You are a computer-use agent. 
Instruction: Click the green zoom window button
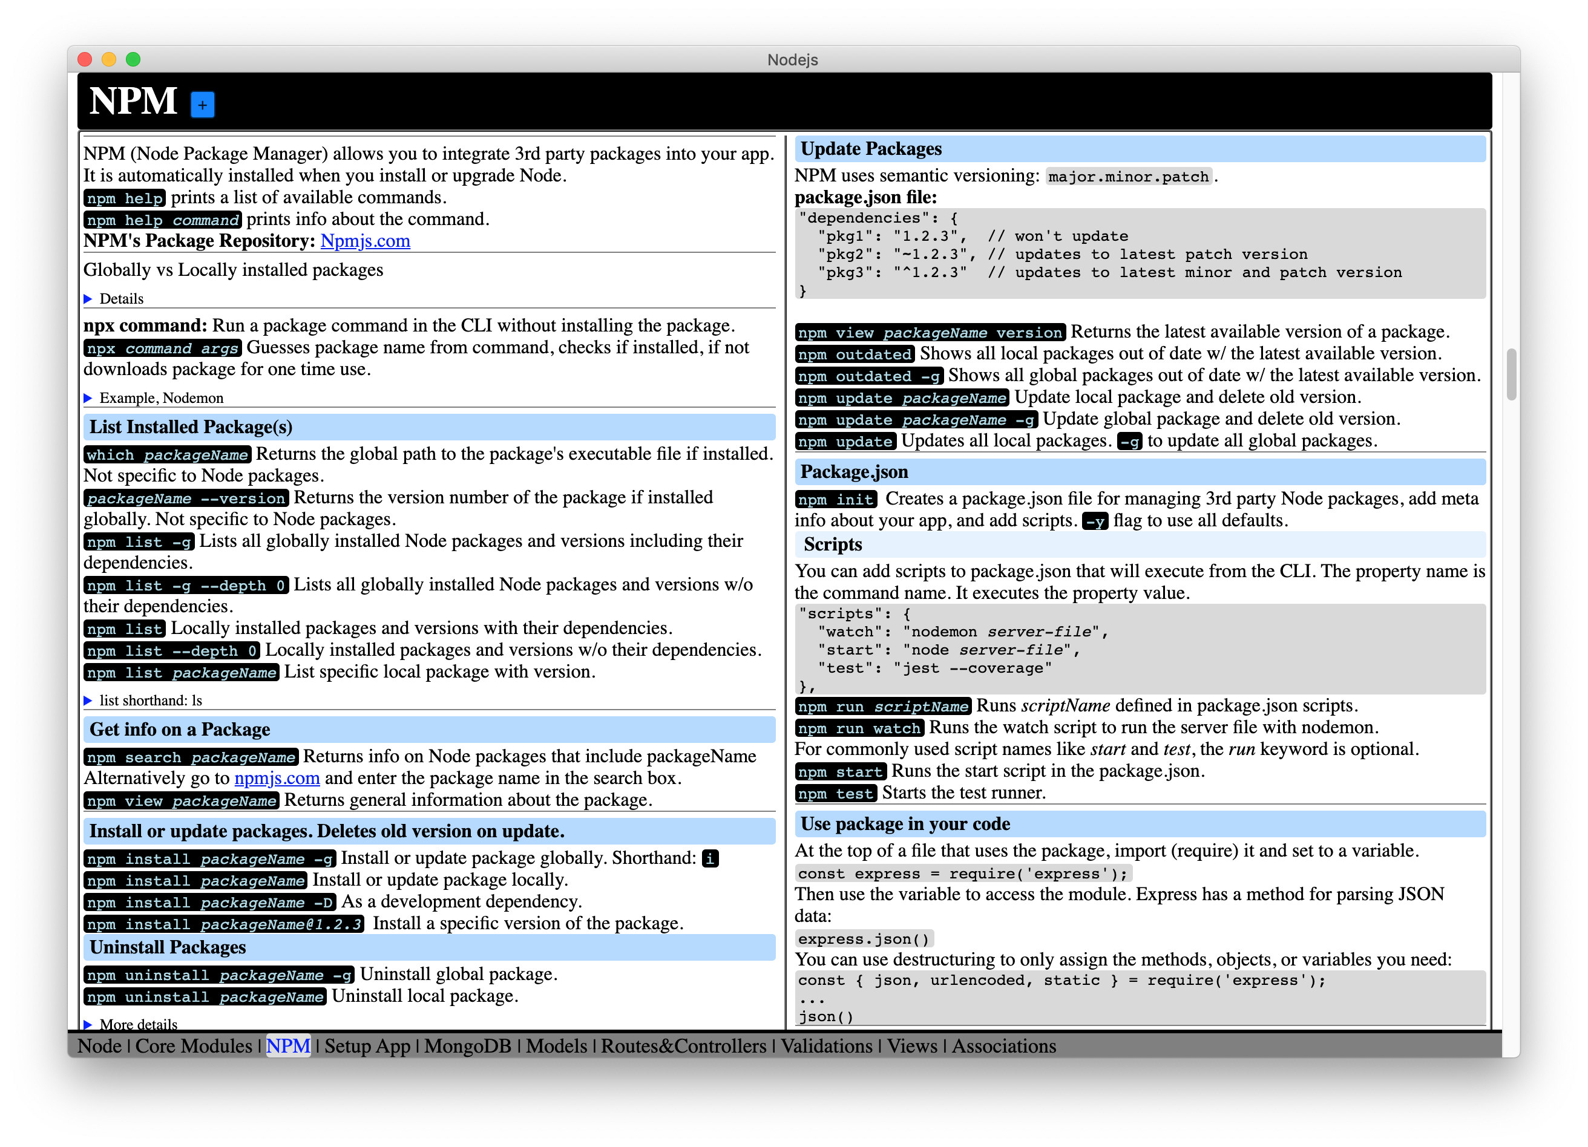point(133,59)
